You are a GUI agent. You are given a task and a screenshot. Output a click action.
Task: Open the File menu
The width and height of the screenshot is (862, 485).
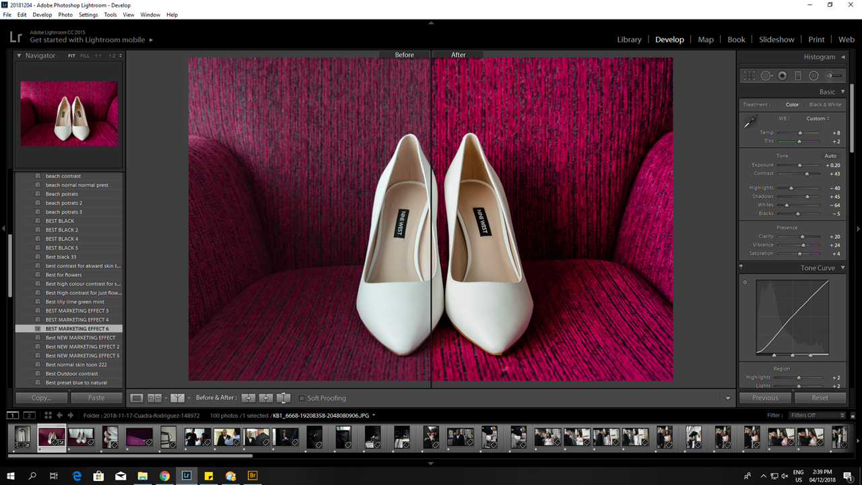click(x=7, y=14)
